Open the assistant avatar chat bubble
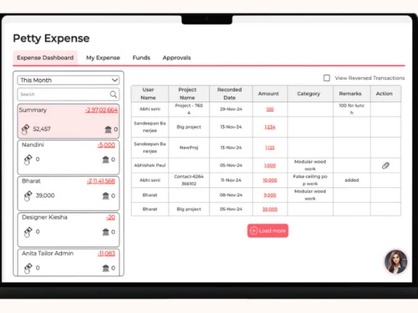This screenshot has height=313, width=418. (x=395, y=261)
